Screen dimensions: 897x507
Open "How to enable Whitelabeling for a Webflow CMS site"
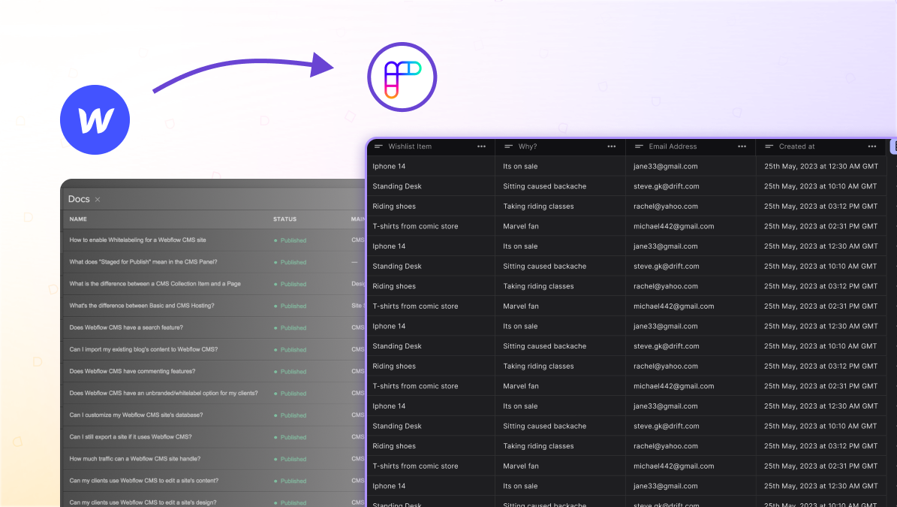point(138,240)
